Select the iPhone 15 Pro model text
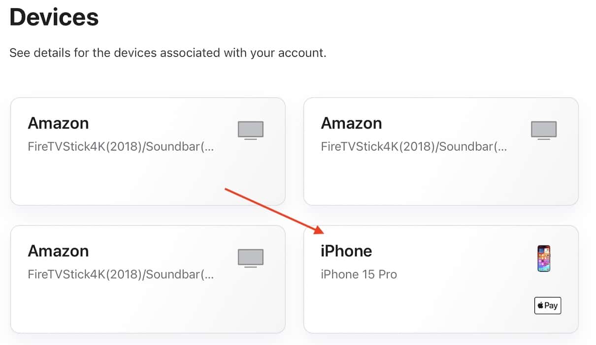This screenshot has height=345, width=596. pos(359,274)
